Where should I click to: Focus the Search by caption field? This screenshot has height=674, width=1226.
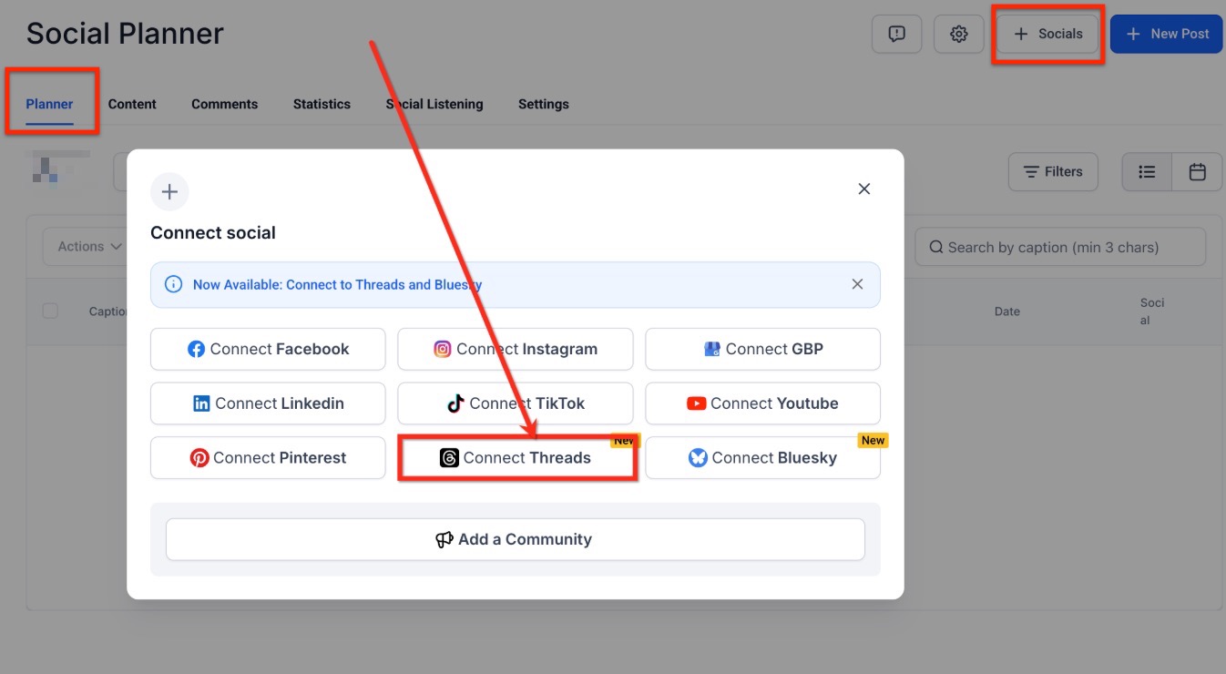click(x=1059, y=247)
